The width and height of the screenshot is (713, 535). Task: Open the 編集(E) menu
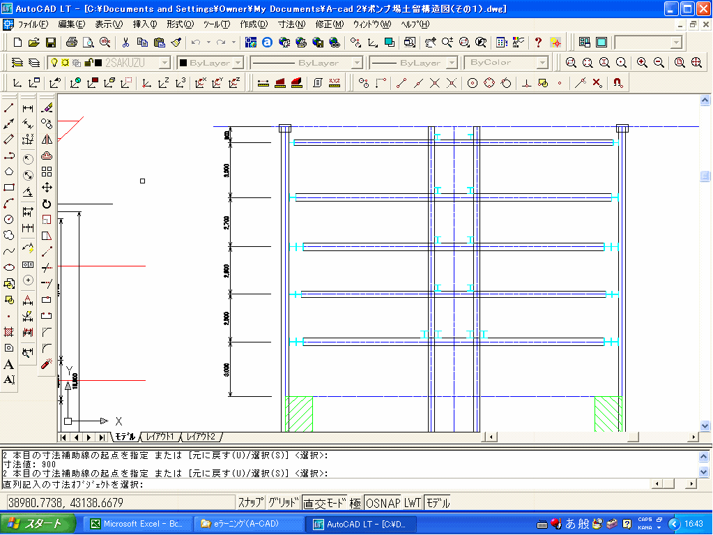click(x=71, y=24)
